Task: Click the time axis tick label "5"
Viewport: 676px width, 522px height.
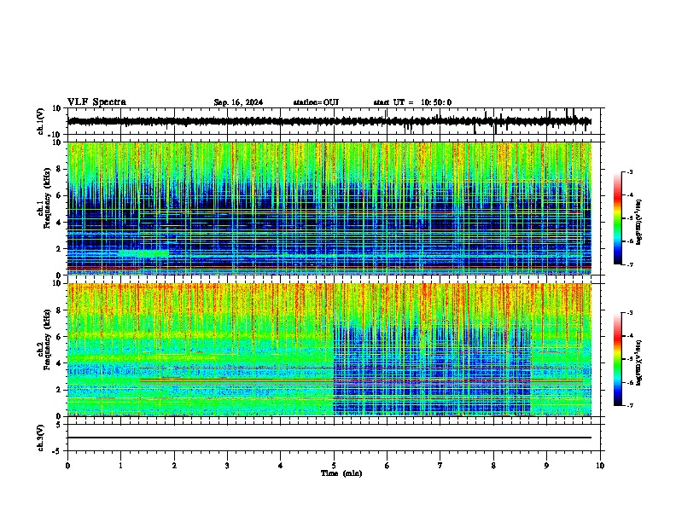Action: (x=334, y=466)
